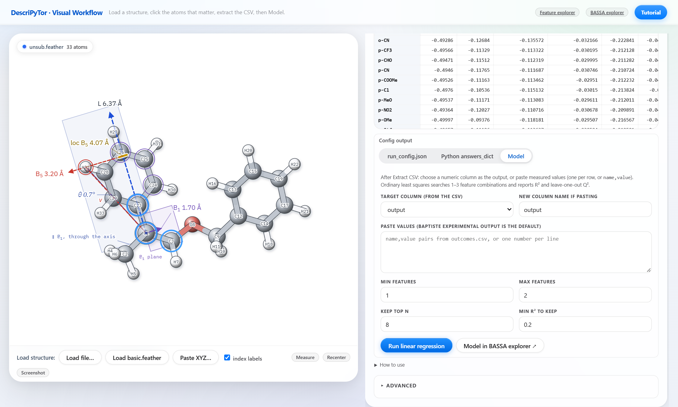Edit the Min features field

point(447,295)
